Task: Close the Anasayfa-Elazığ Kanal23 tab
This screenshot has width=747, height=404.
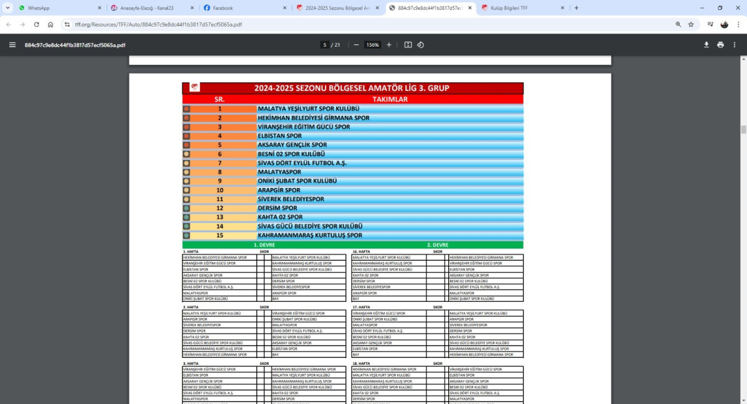Action: pyautogui.click(x=192, y=8)
